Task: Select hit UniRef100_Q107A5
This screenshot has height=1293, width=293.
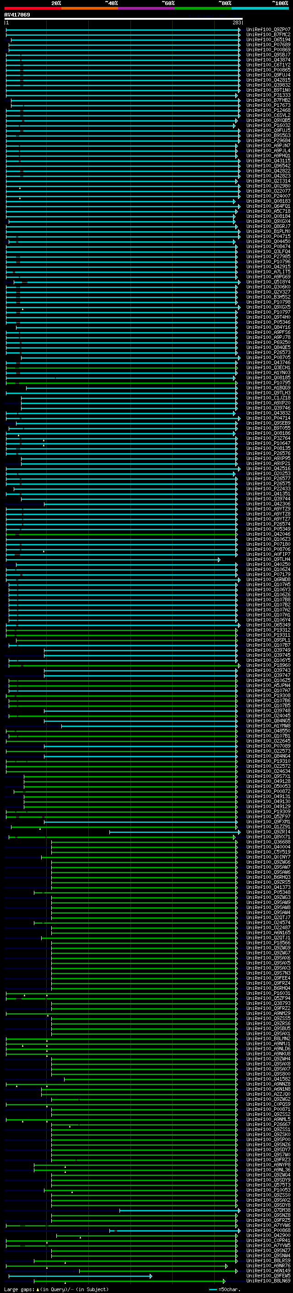Action: (268, 584)
